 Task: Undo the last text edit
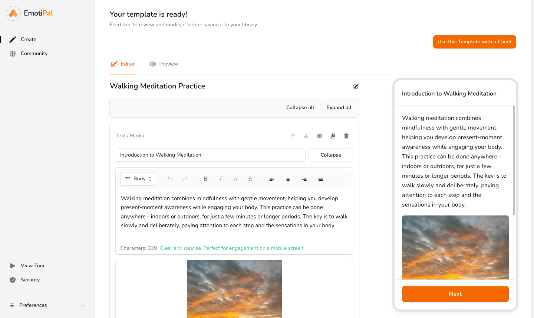[170, 179]
